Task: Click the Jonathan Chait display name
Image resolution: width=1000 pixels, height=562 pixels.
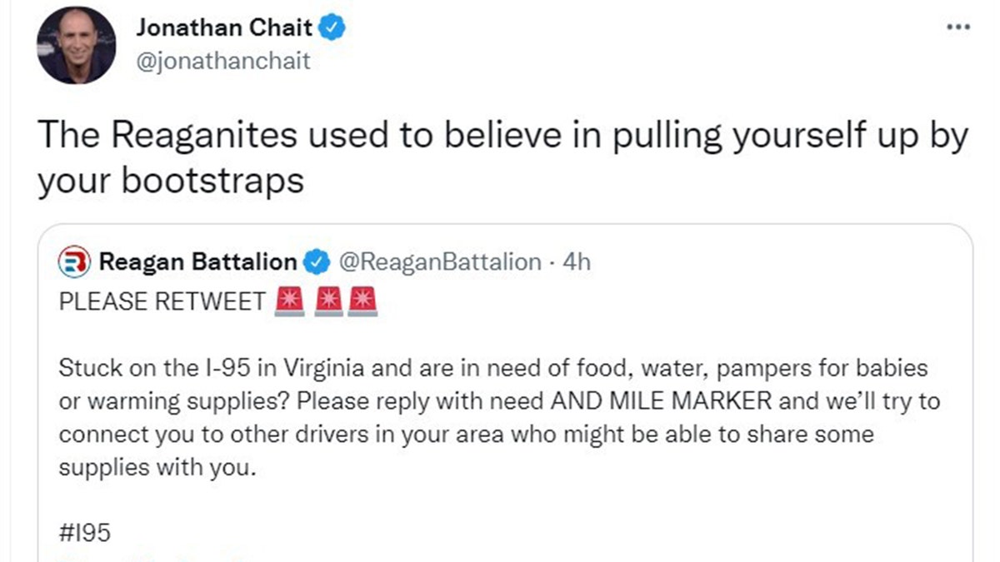Action: click(224, 27)
